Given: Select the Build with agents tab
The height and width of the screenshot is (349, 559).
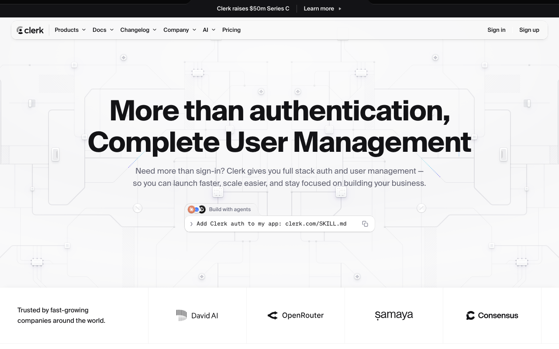Looking at the screenshot, I should [221, 209].
